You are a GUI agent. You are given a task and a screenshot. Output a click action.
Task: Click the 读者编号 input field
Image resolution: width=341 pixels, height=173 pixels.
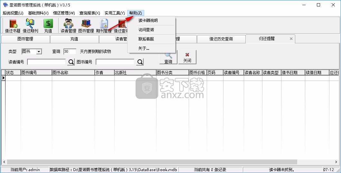(46, 62)
